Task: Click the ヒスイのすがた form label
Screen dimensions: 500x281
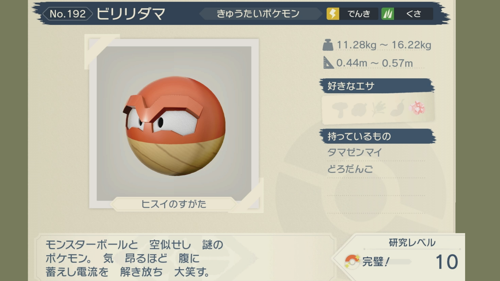Action: [174, 204]
